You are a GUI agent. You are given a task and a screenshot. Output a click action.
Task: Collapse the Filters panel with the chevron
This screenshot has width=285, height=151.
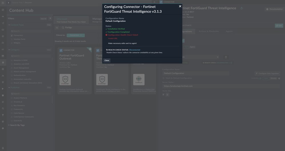tap(50, 18)
